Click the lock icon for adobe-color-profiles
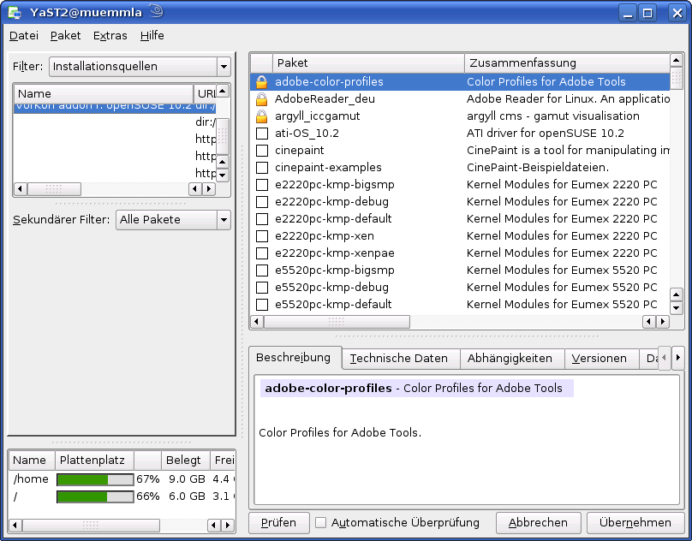 tap(262, 81)
